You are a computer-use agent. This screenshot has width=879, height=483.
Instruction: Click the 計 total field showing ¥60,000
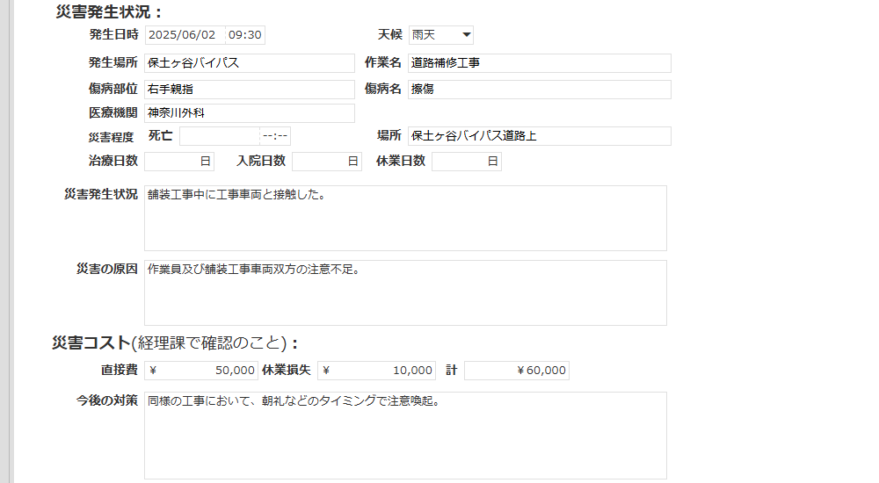coord(516,371)
